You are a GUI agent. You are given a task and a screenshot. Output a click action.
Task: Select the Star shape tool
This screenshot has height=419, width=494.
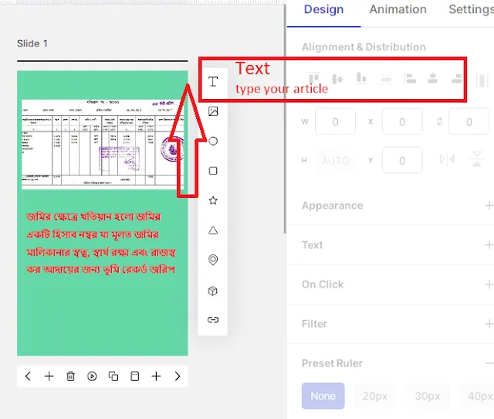pyautogui.click(x=213, y=201)
